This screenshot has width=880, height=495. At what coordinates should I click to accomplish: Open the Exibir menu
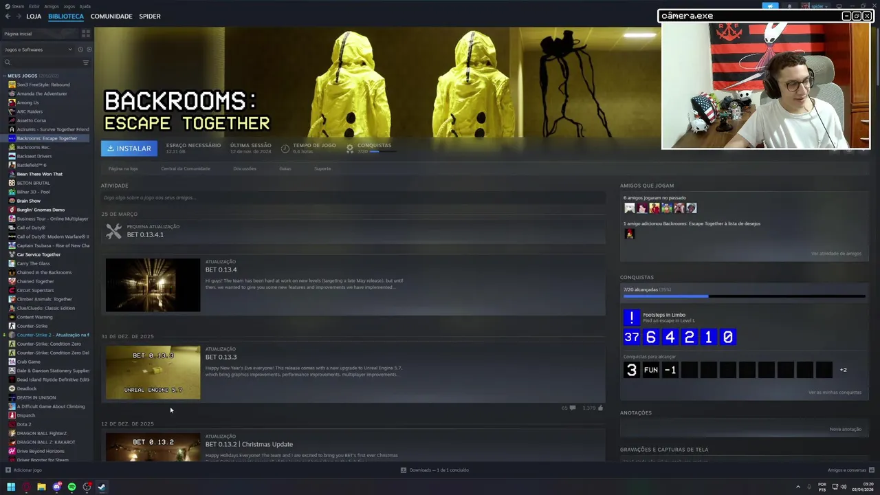pos(34,6)
